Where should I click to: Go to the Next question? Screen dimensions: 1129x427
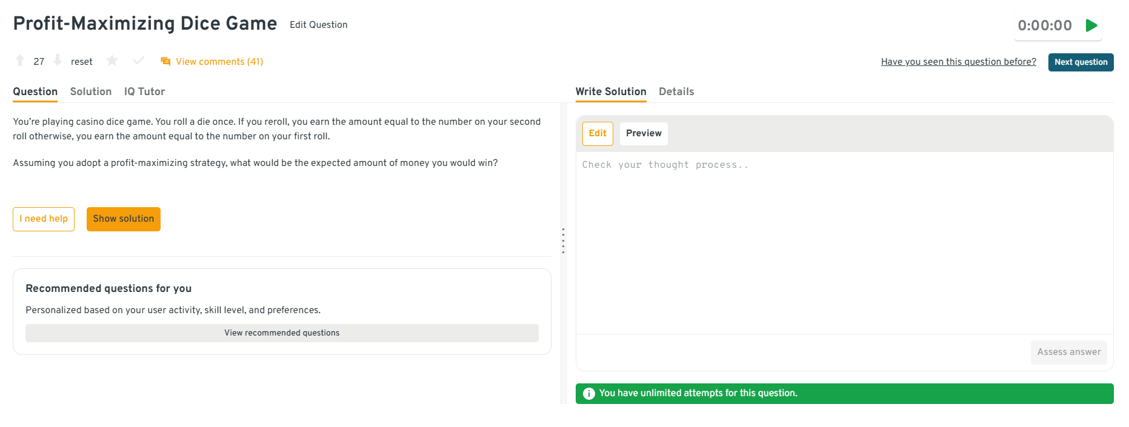pos(1081,62)
